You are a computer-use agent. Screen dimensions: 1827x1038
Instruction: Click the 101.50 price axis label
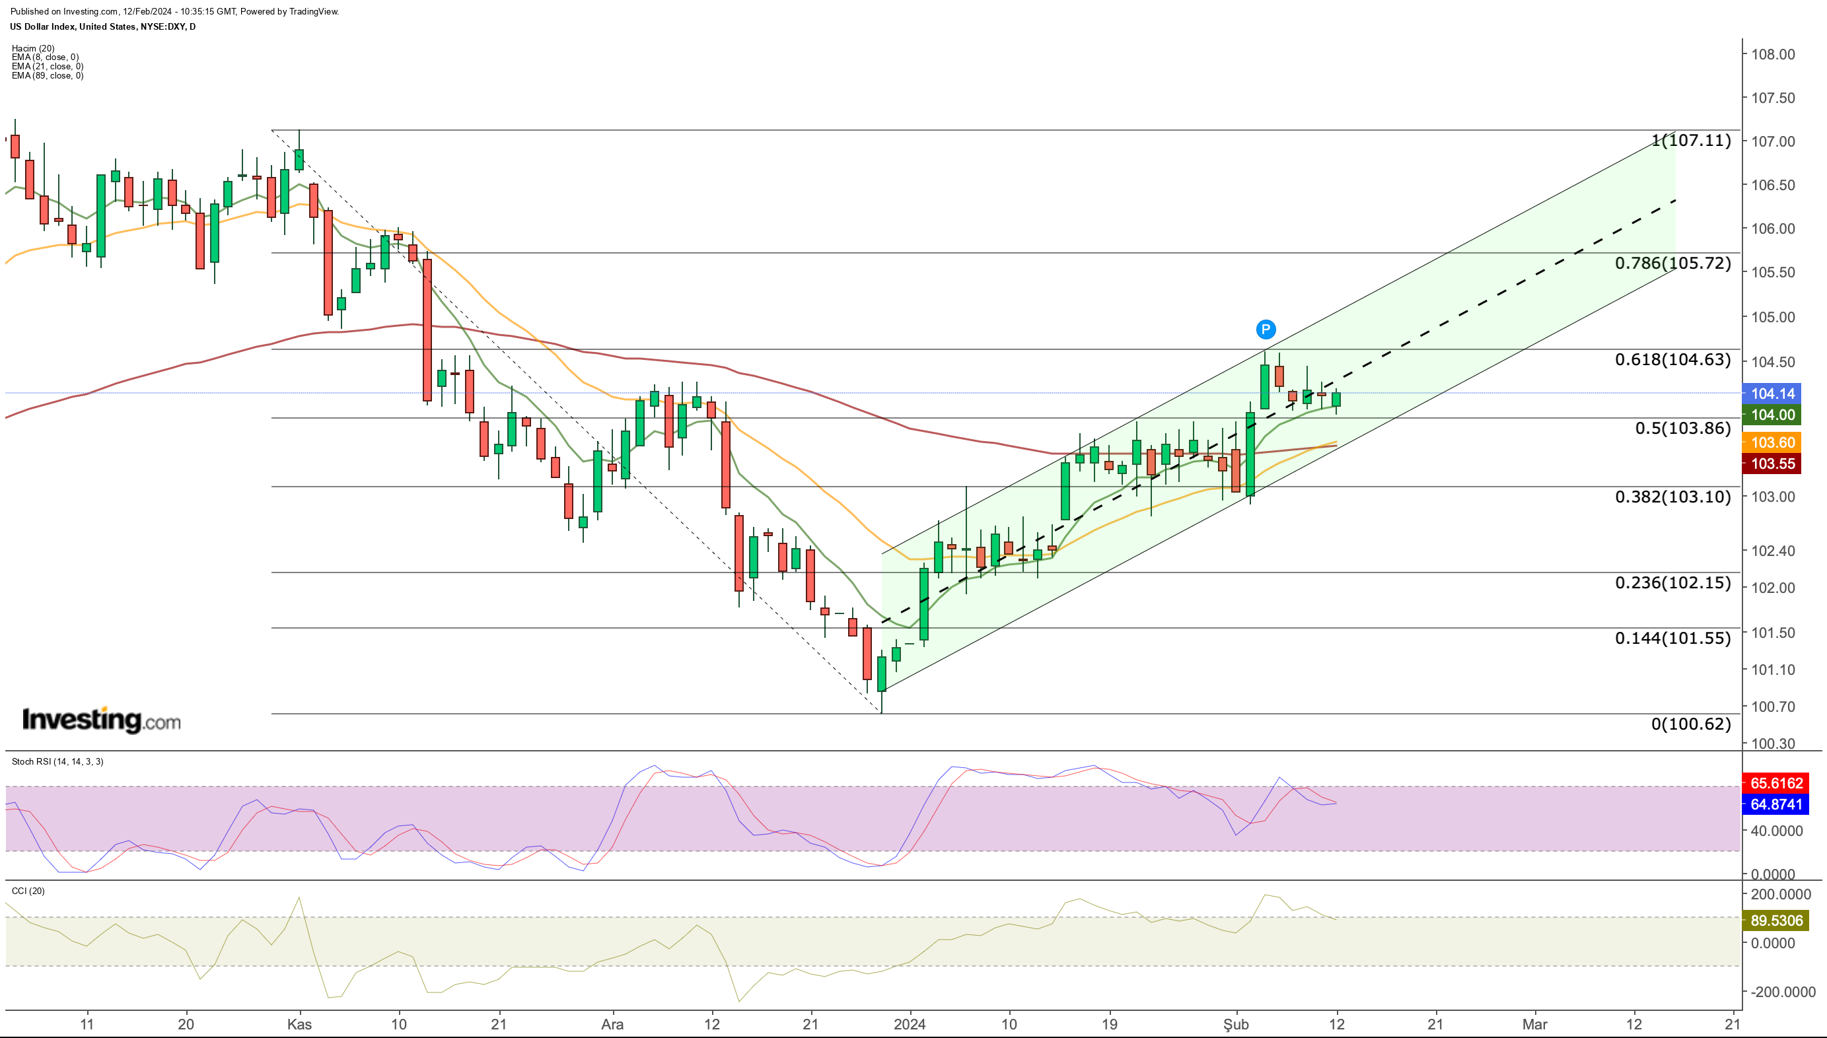(1773, 633)
